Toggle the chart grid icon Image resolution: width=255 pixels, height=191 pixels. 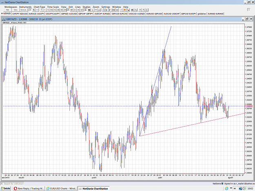pyautogui.click(x=89, y=10)
